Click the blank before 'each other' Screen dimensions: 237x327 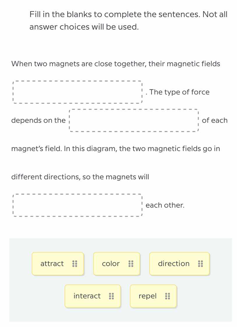coord(77,205)
